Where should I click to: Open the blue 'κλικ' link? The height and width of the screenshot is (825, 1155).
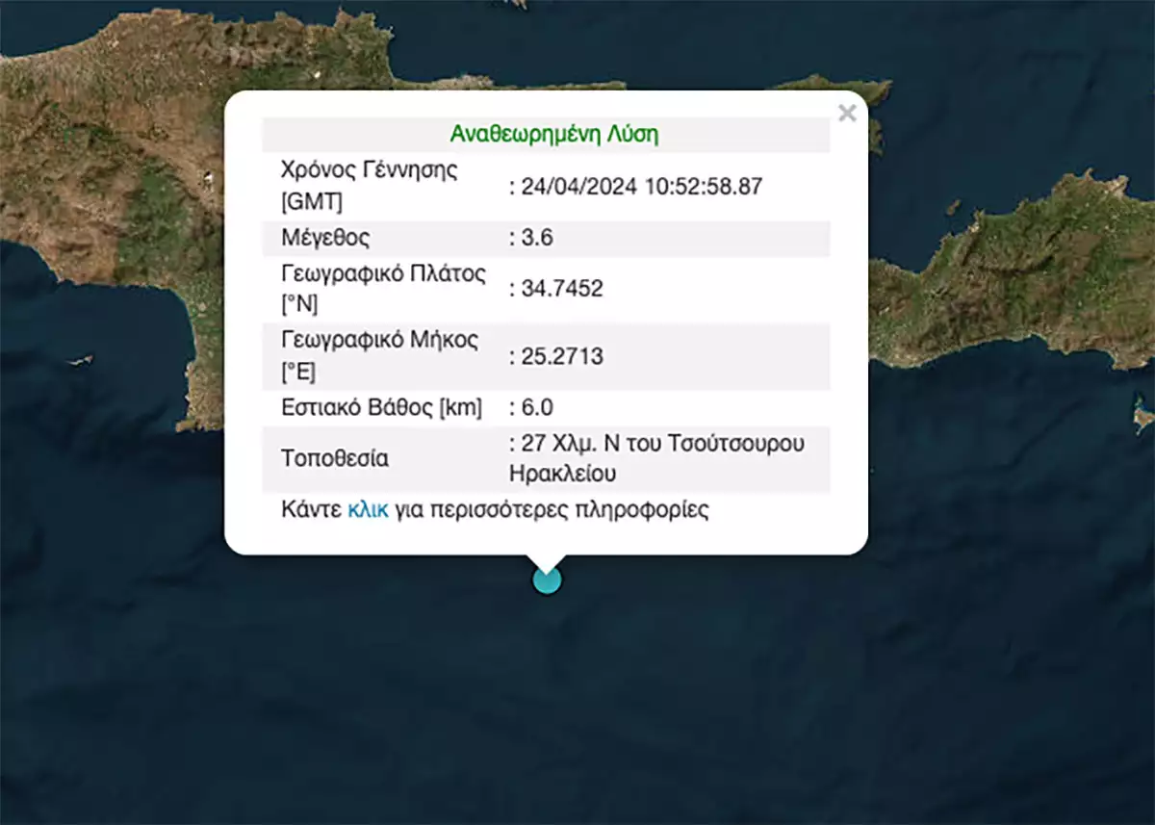point(368,510)
